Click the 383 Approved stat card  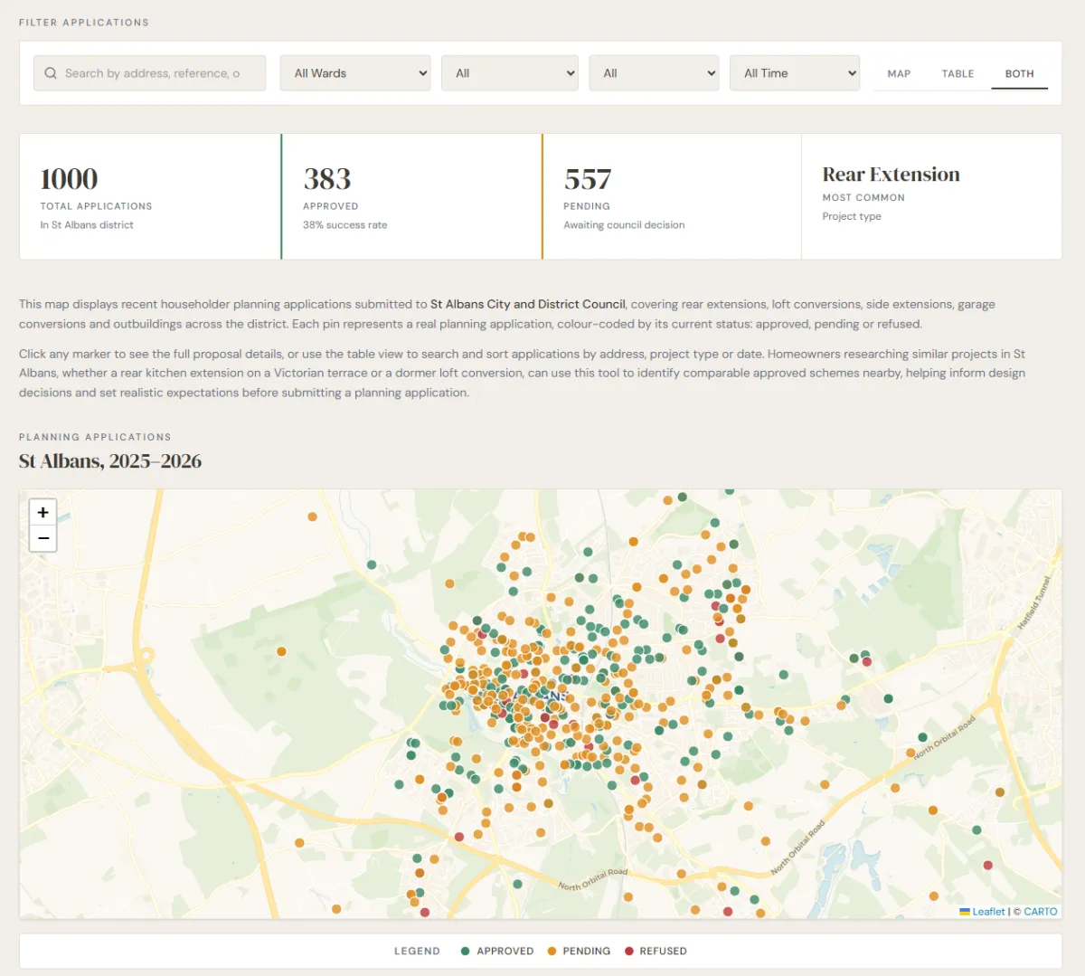tap(411, 196)
